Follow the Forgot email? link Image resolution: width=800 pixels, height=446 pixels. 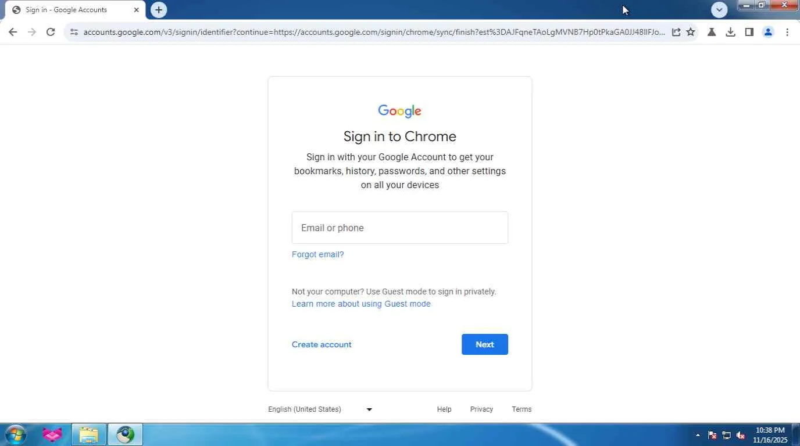click(x=317, y=254)
